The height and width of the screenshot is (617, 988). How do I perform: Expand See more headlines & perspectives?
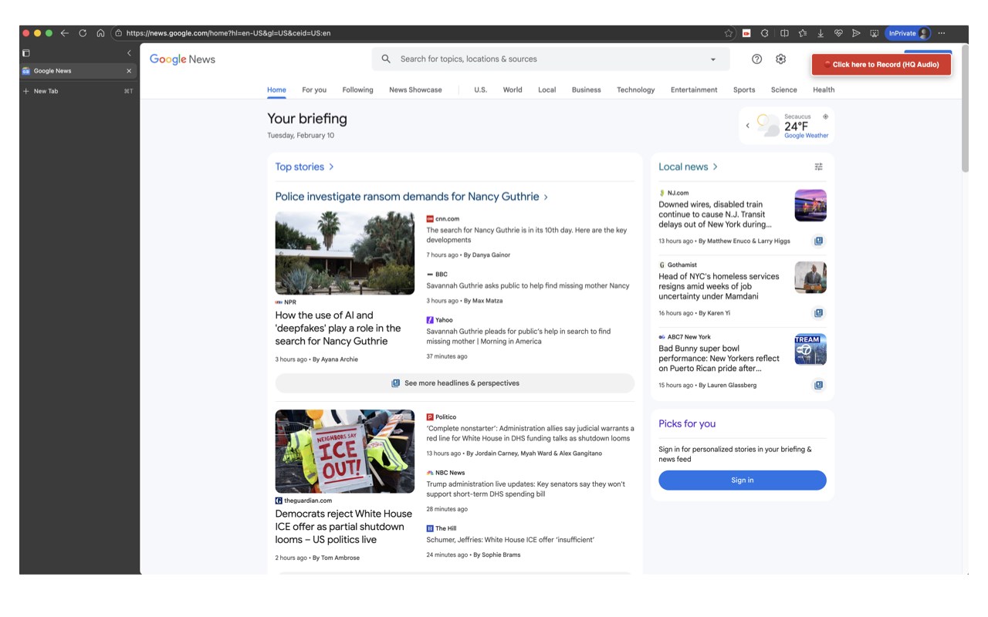(455, 383)
